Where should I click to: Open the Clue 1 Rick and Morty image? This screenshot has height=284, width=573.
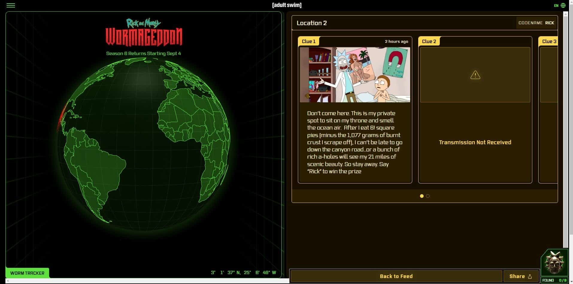355,75
